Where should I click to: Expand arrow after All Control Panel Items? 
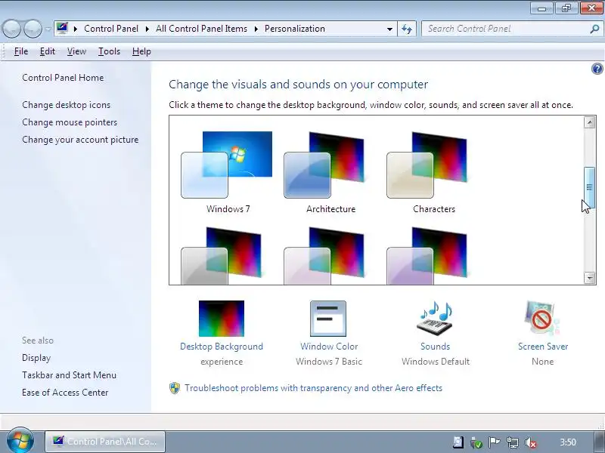pos(256,29)
